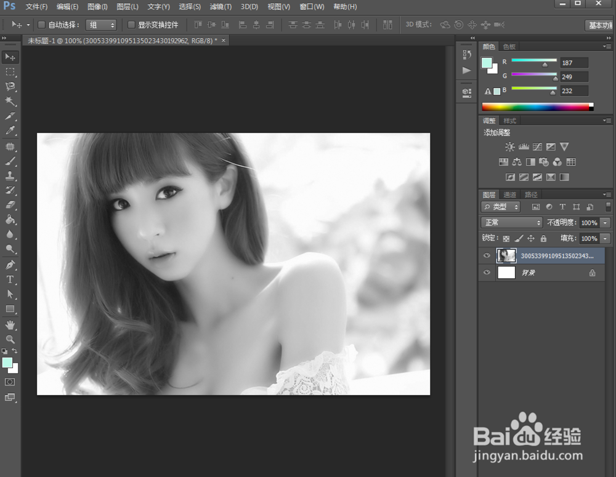Select the Horizontal Type tool

coord(10,279)
